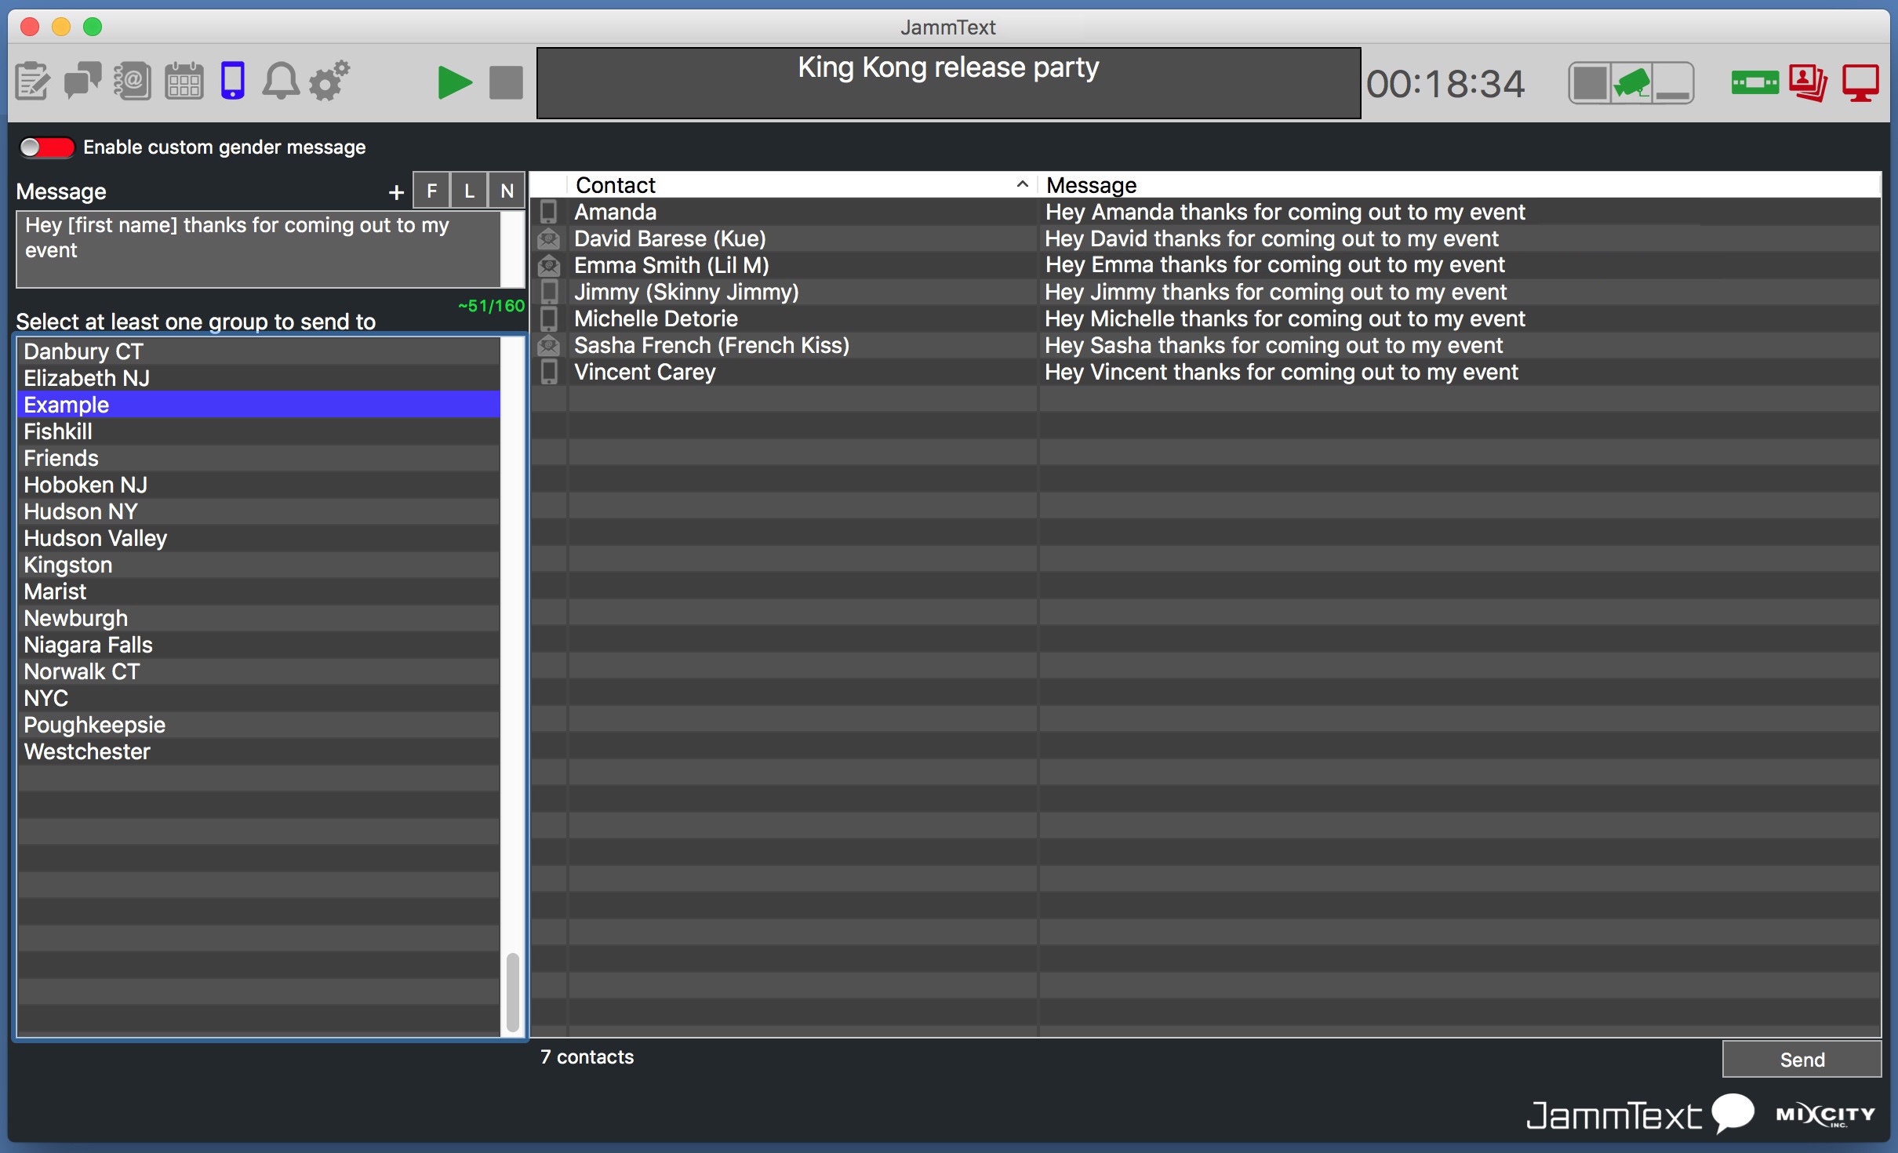Click into the message text field
Image resolution: width=1898 pixels, height=1153 pixels.
pyautogui.click(x=258, y=249)
